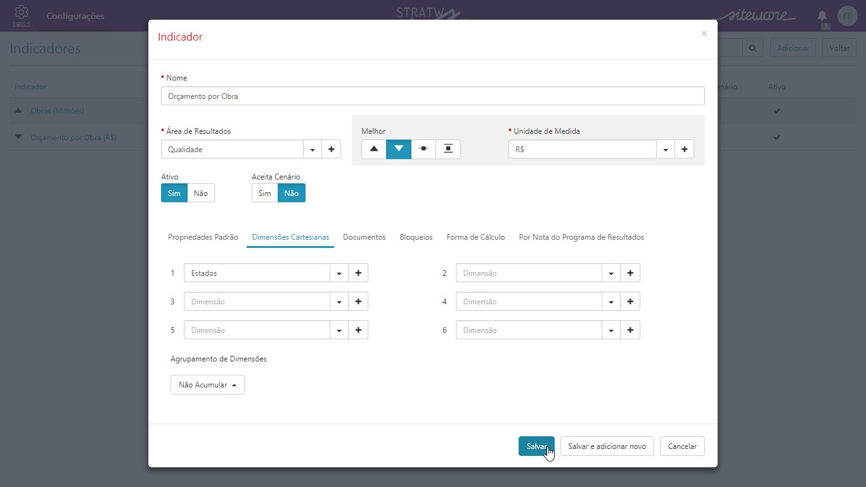
Task: Save the indicator with Salvar
Action: click(536, 446)
